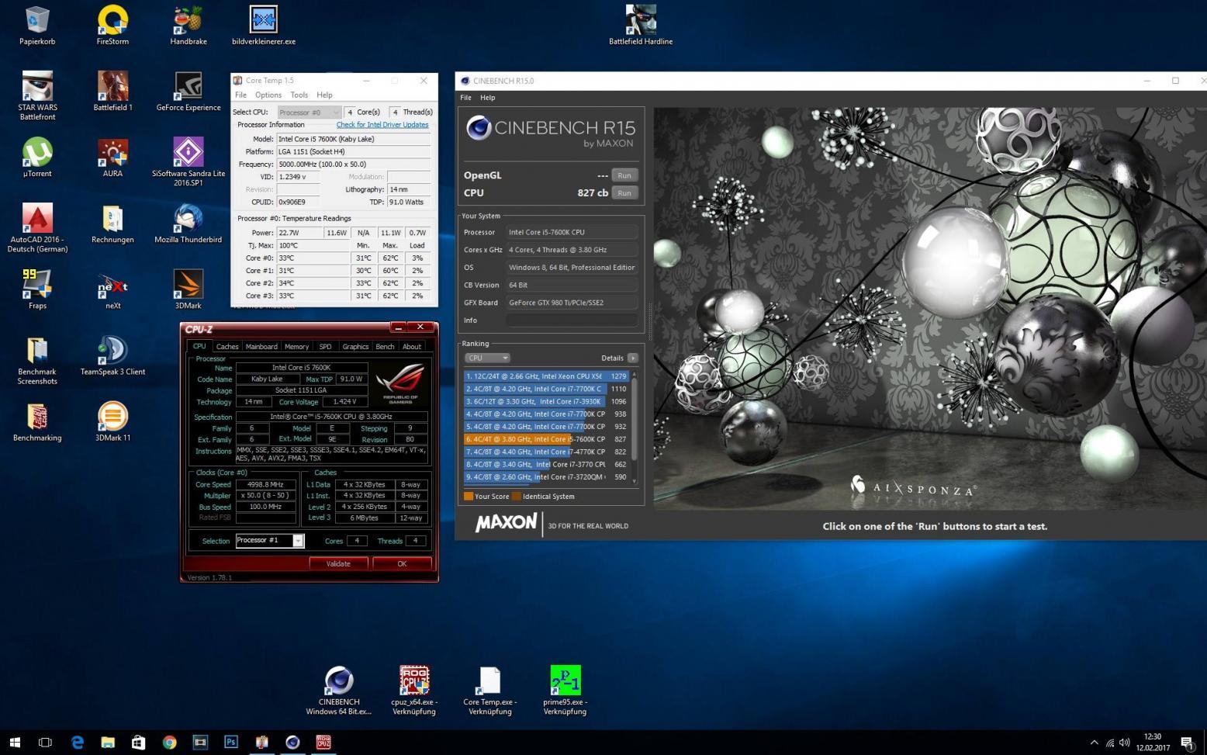
Task: Open the File menu in Core Temp
Action: 241,95
